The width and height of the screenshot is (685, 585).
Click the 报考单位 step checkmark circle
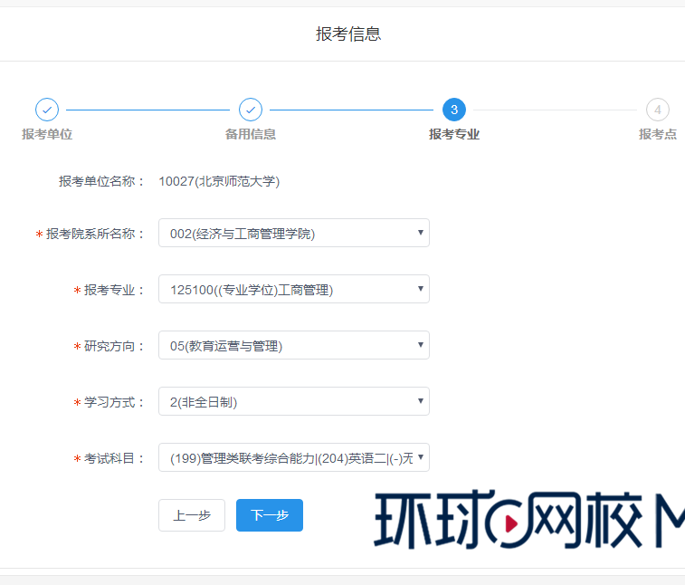(47, 110)
